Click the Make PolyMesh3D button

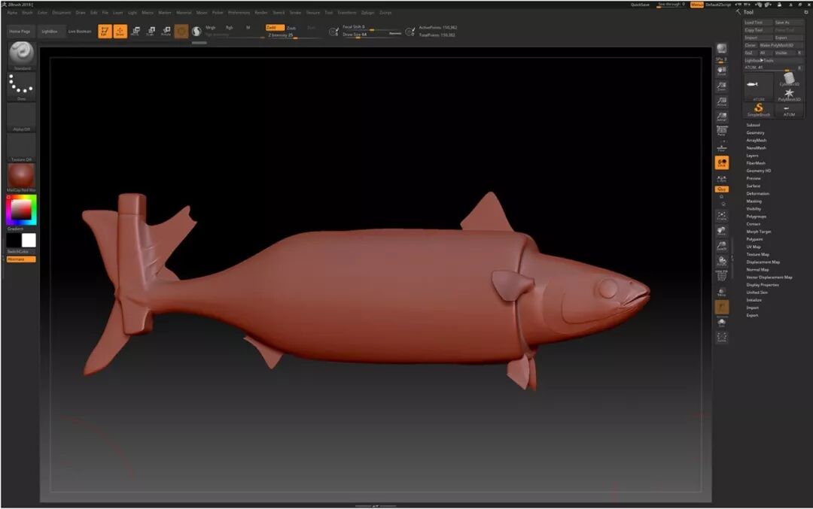point(781,45)
